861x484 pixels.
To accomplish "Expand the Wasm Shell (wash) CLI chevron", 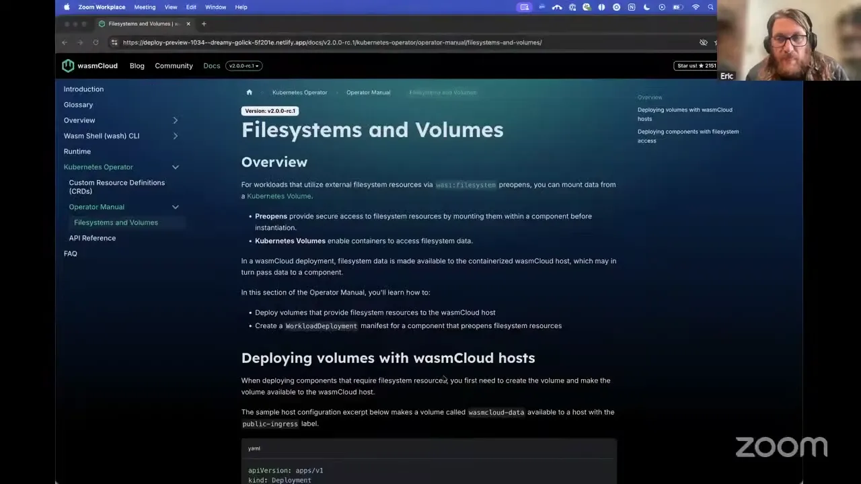I will pyautogui.click(x=176, y=136).
